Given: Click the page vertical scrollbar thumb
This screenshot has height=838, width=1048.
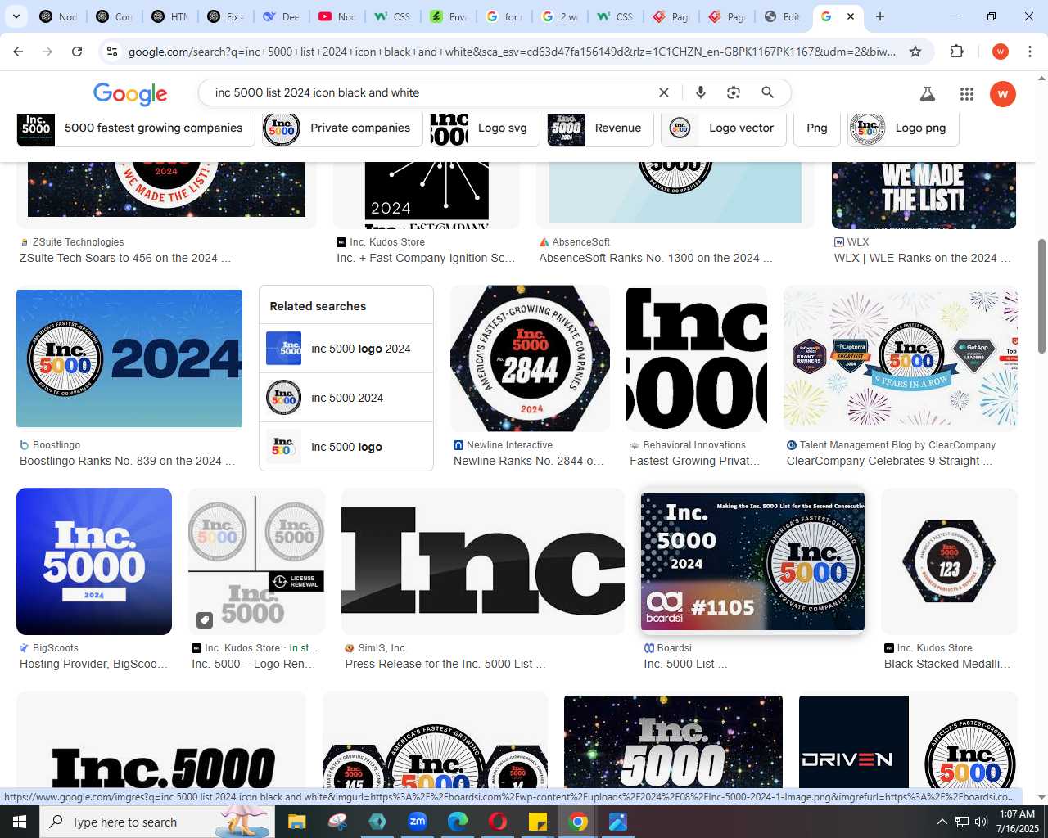Looking at the screenshot, I should pyautogui.click(x=1041, y=296).
